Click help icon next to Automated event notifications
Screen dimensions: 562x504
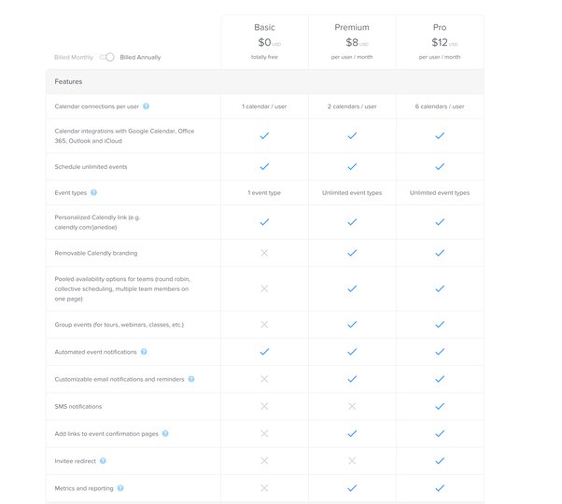pos(144,352)
